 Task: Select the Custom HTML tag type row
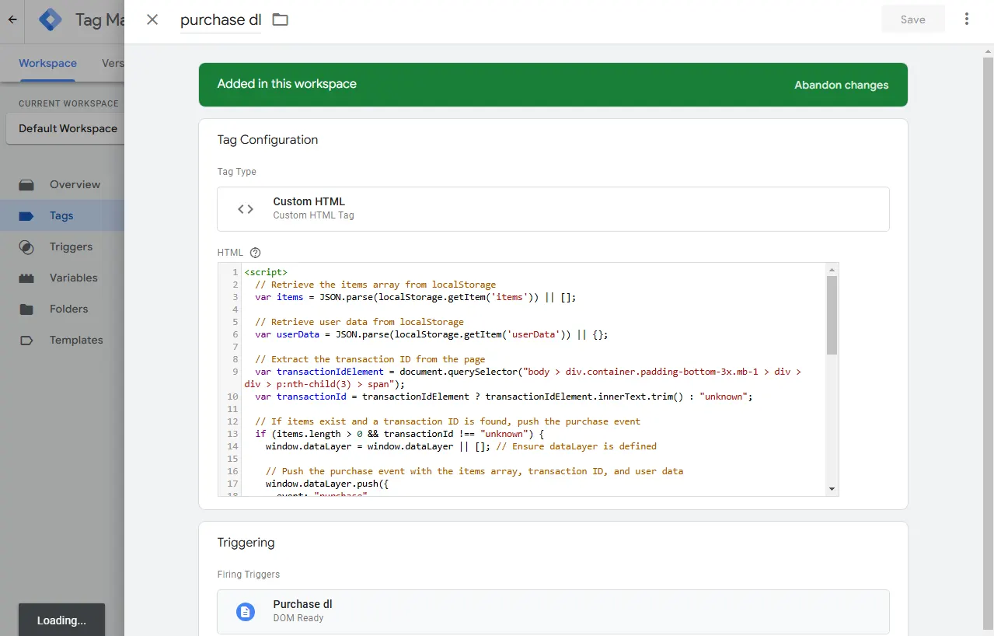point(553,209)
